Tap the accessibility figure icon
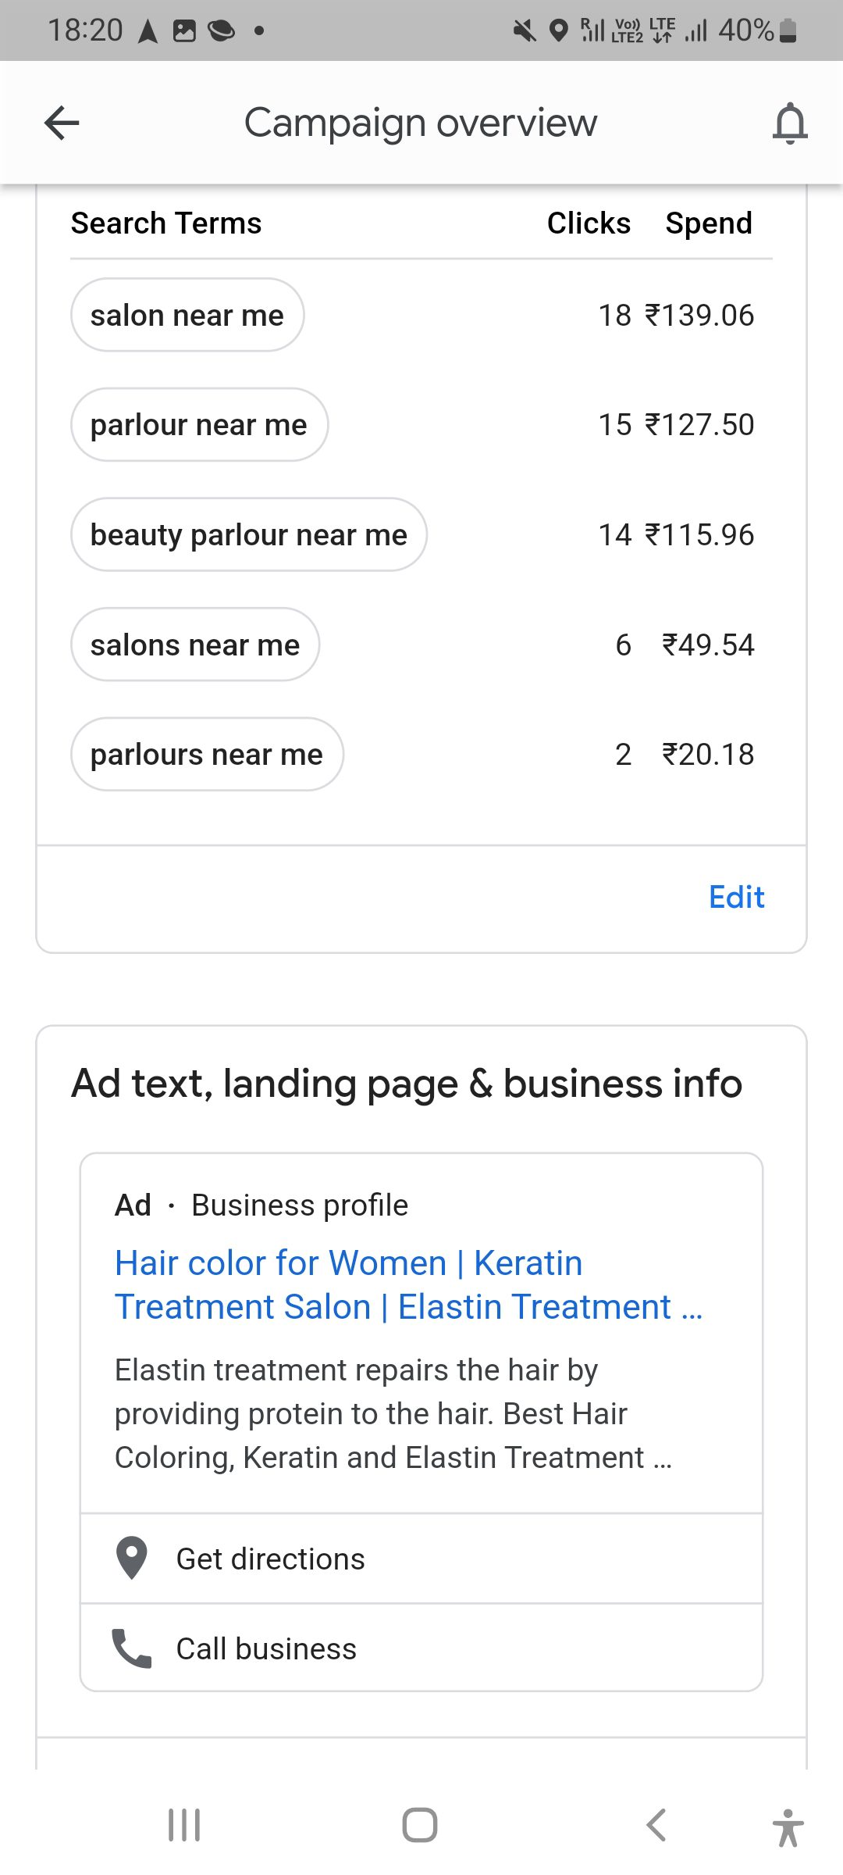 point(788,1827)
